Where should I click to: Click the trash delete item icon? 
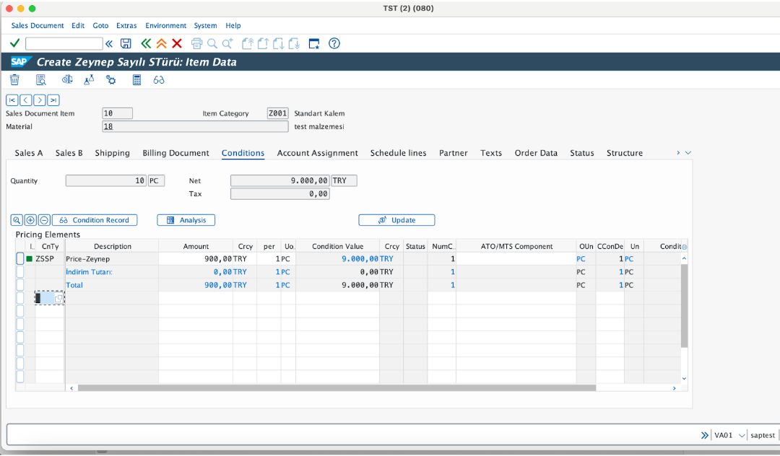(x=15, y=79)
